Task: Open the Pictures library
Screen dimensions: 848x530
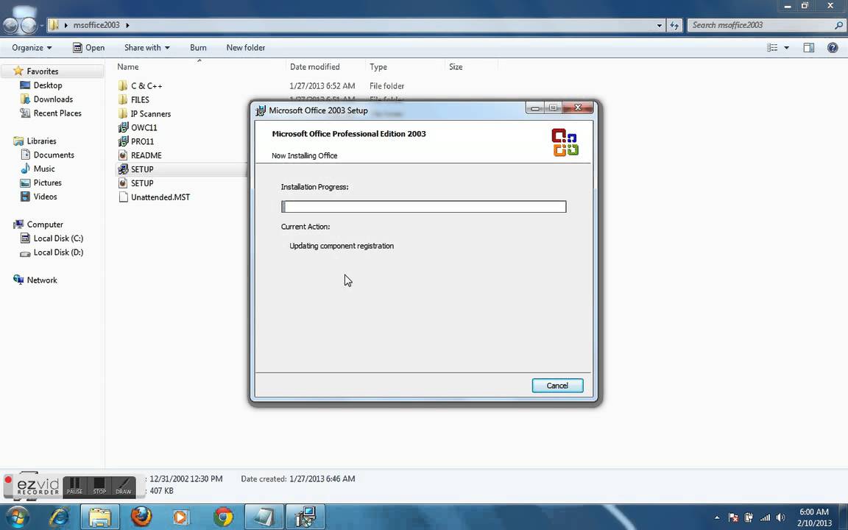Action: tap(40, 183)
